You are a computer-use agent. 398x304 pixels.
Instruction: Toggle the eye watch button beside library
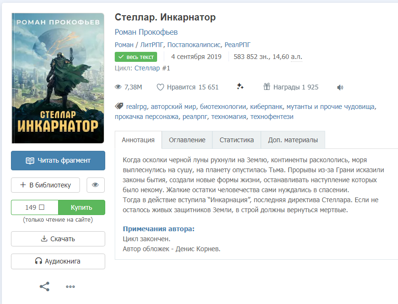(95, 185)
